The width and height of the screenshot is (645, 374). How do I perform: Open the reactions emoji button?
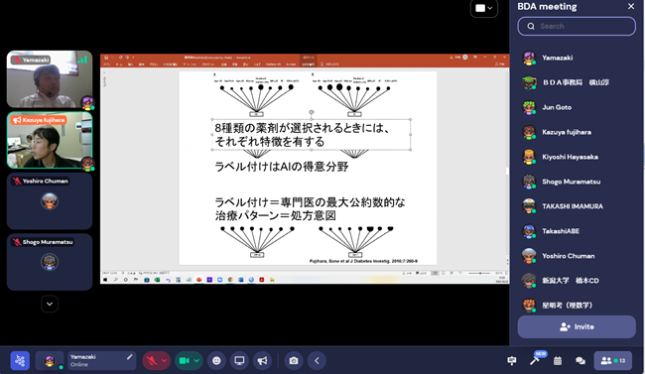click(216, 361)
